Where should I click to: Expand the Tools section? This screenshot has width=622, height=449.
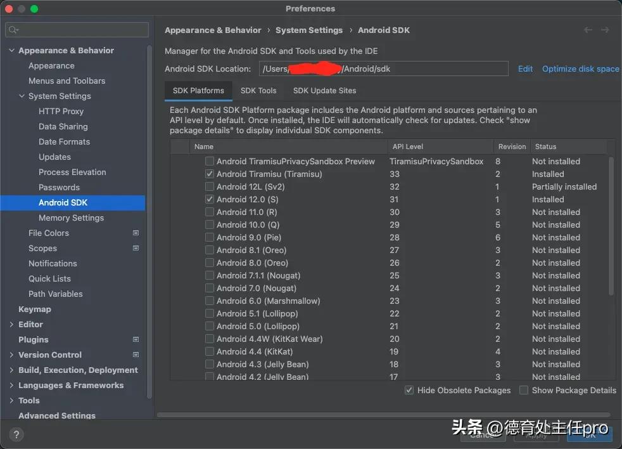(x=11, y=400)
